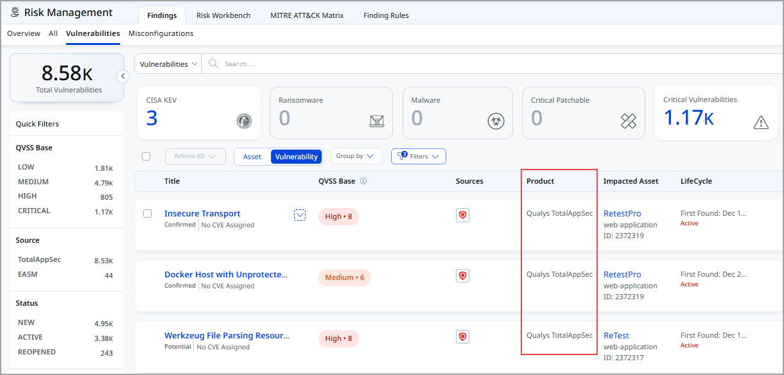Click the Product column header
Viewport: 784px width, 375px height.
pos(540,181)
